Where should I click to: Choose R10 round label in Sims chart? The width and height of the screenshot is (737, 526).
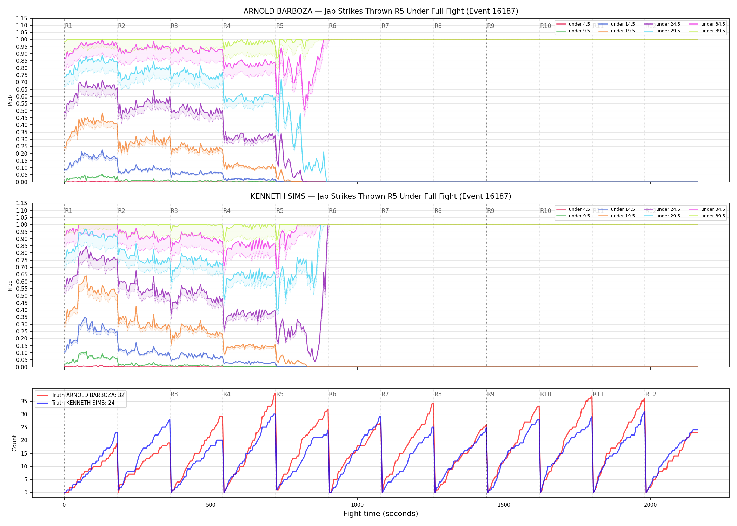[545, 211]
